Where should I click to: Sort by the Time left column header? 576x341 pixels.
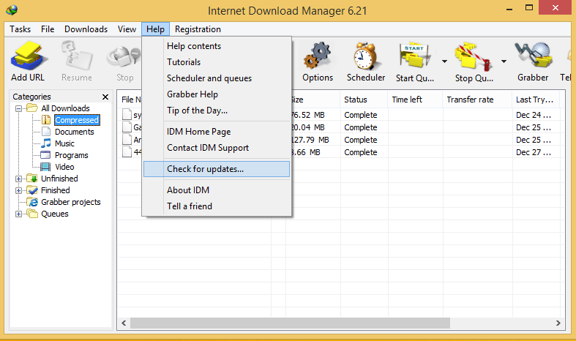coord(415,100)
